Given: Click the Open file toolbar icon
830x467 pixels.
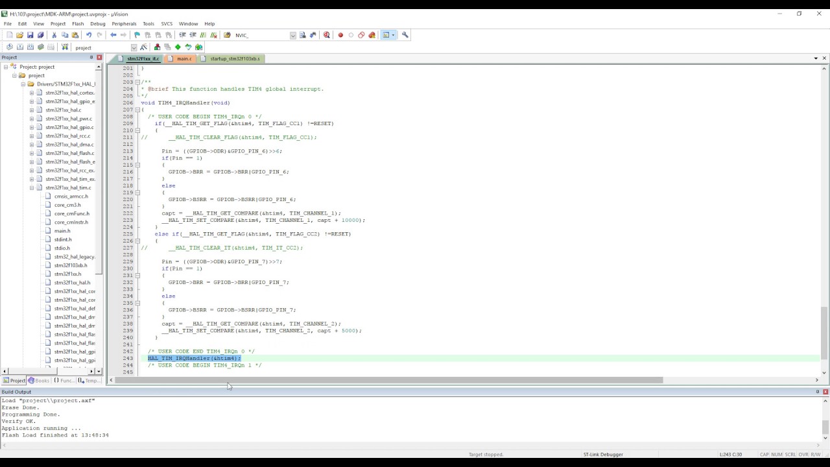Looking at the screenshot, I should [19, 35].
